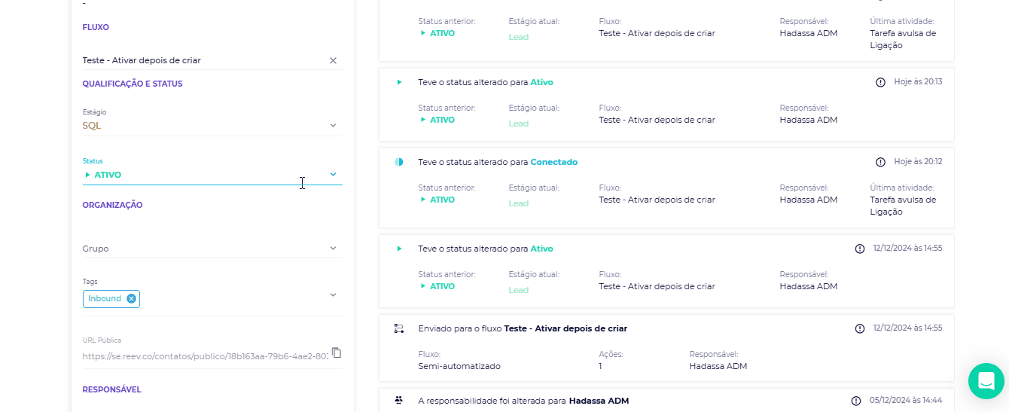Screen dimensions: 1009x412
Task: Click the Fluxo value Teste - Ativar depois de criar
Action: click(142, 60)
